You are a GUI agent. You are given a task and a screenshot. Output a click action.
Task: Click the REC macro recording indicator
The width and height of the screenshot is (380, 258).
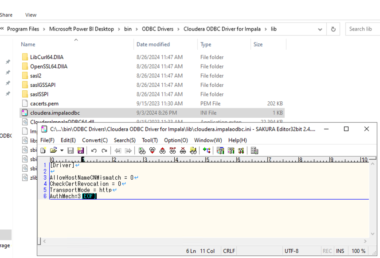327,251
